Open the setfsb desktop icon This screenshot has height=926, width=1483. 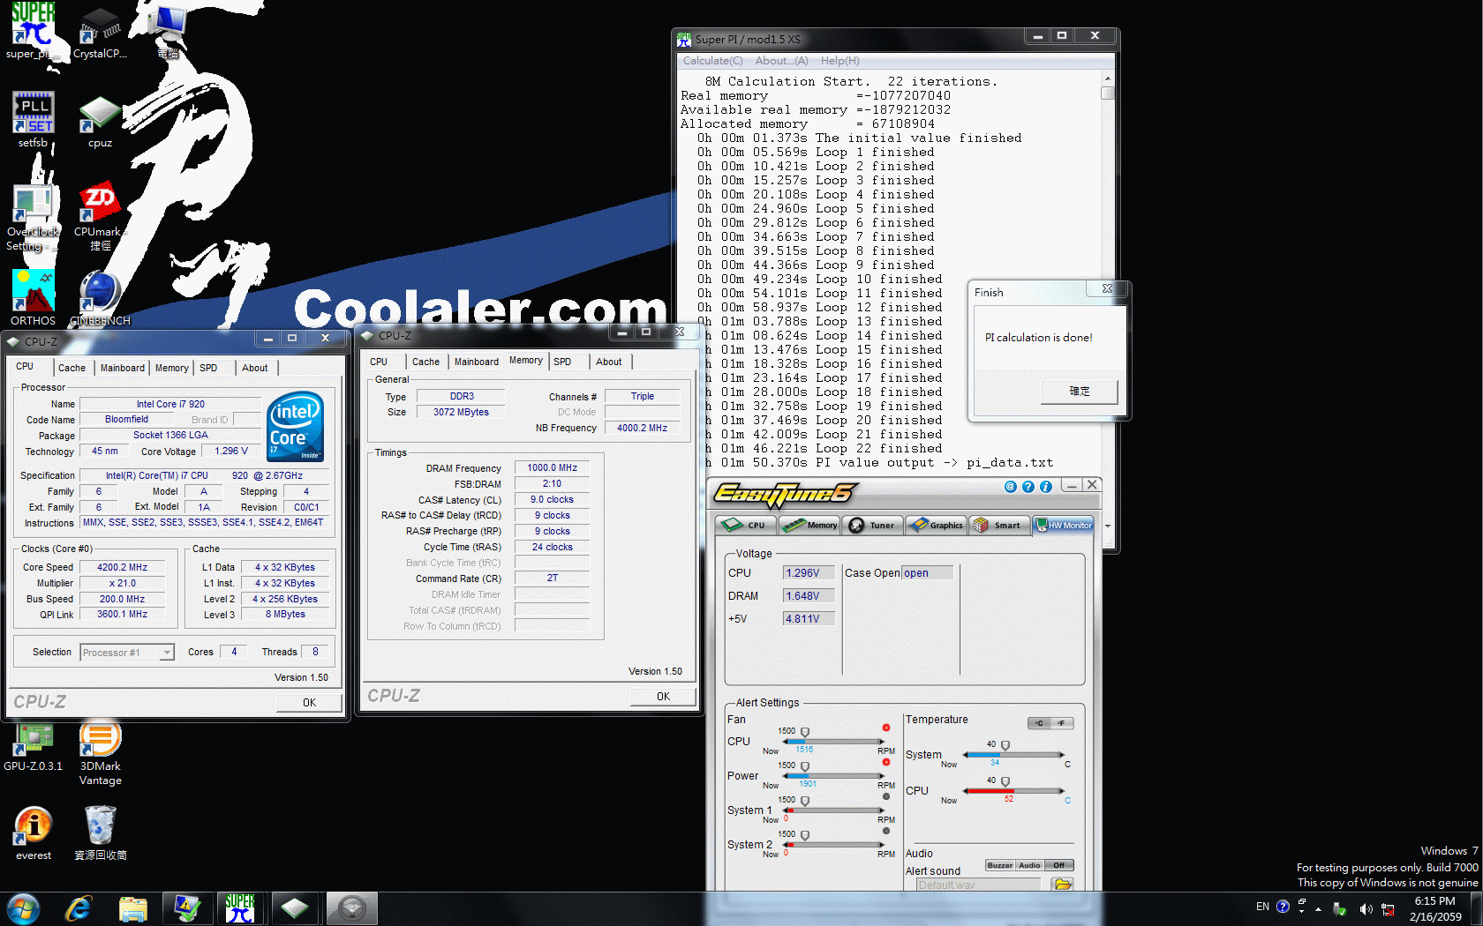tap(33, 120)
